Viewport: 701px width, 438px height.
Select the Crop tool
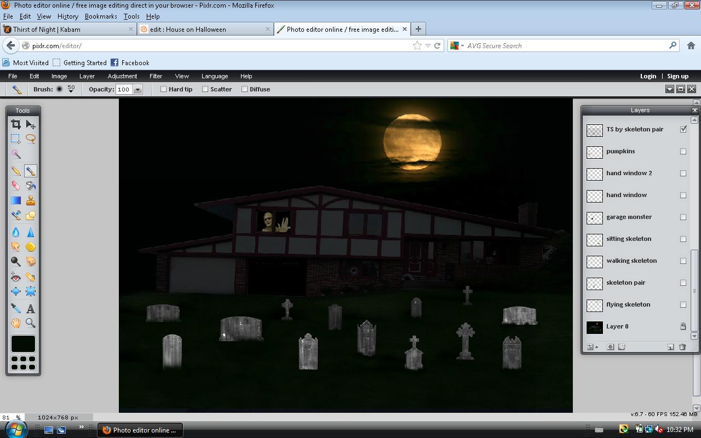16,125
